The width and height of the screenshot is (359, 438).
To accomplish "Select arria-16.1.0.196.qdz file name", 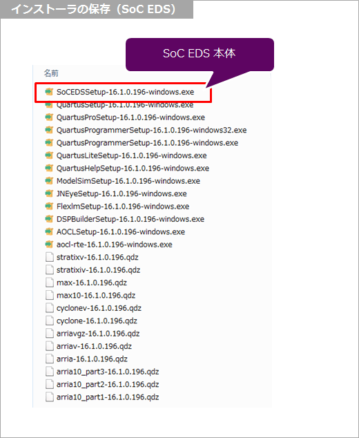I will (92, 359).
